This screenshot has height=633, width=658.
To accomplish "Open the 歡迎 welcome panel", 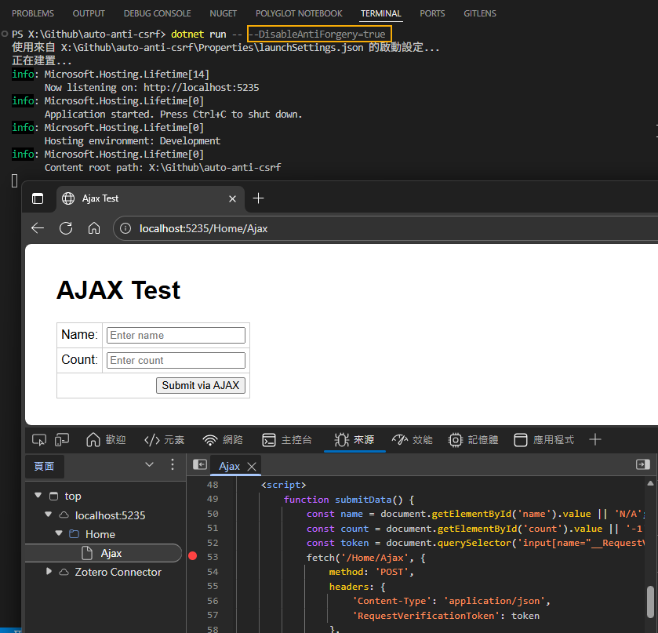I will (106, 439).
